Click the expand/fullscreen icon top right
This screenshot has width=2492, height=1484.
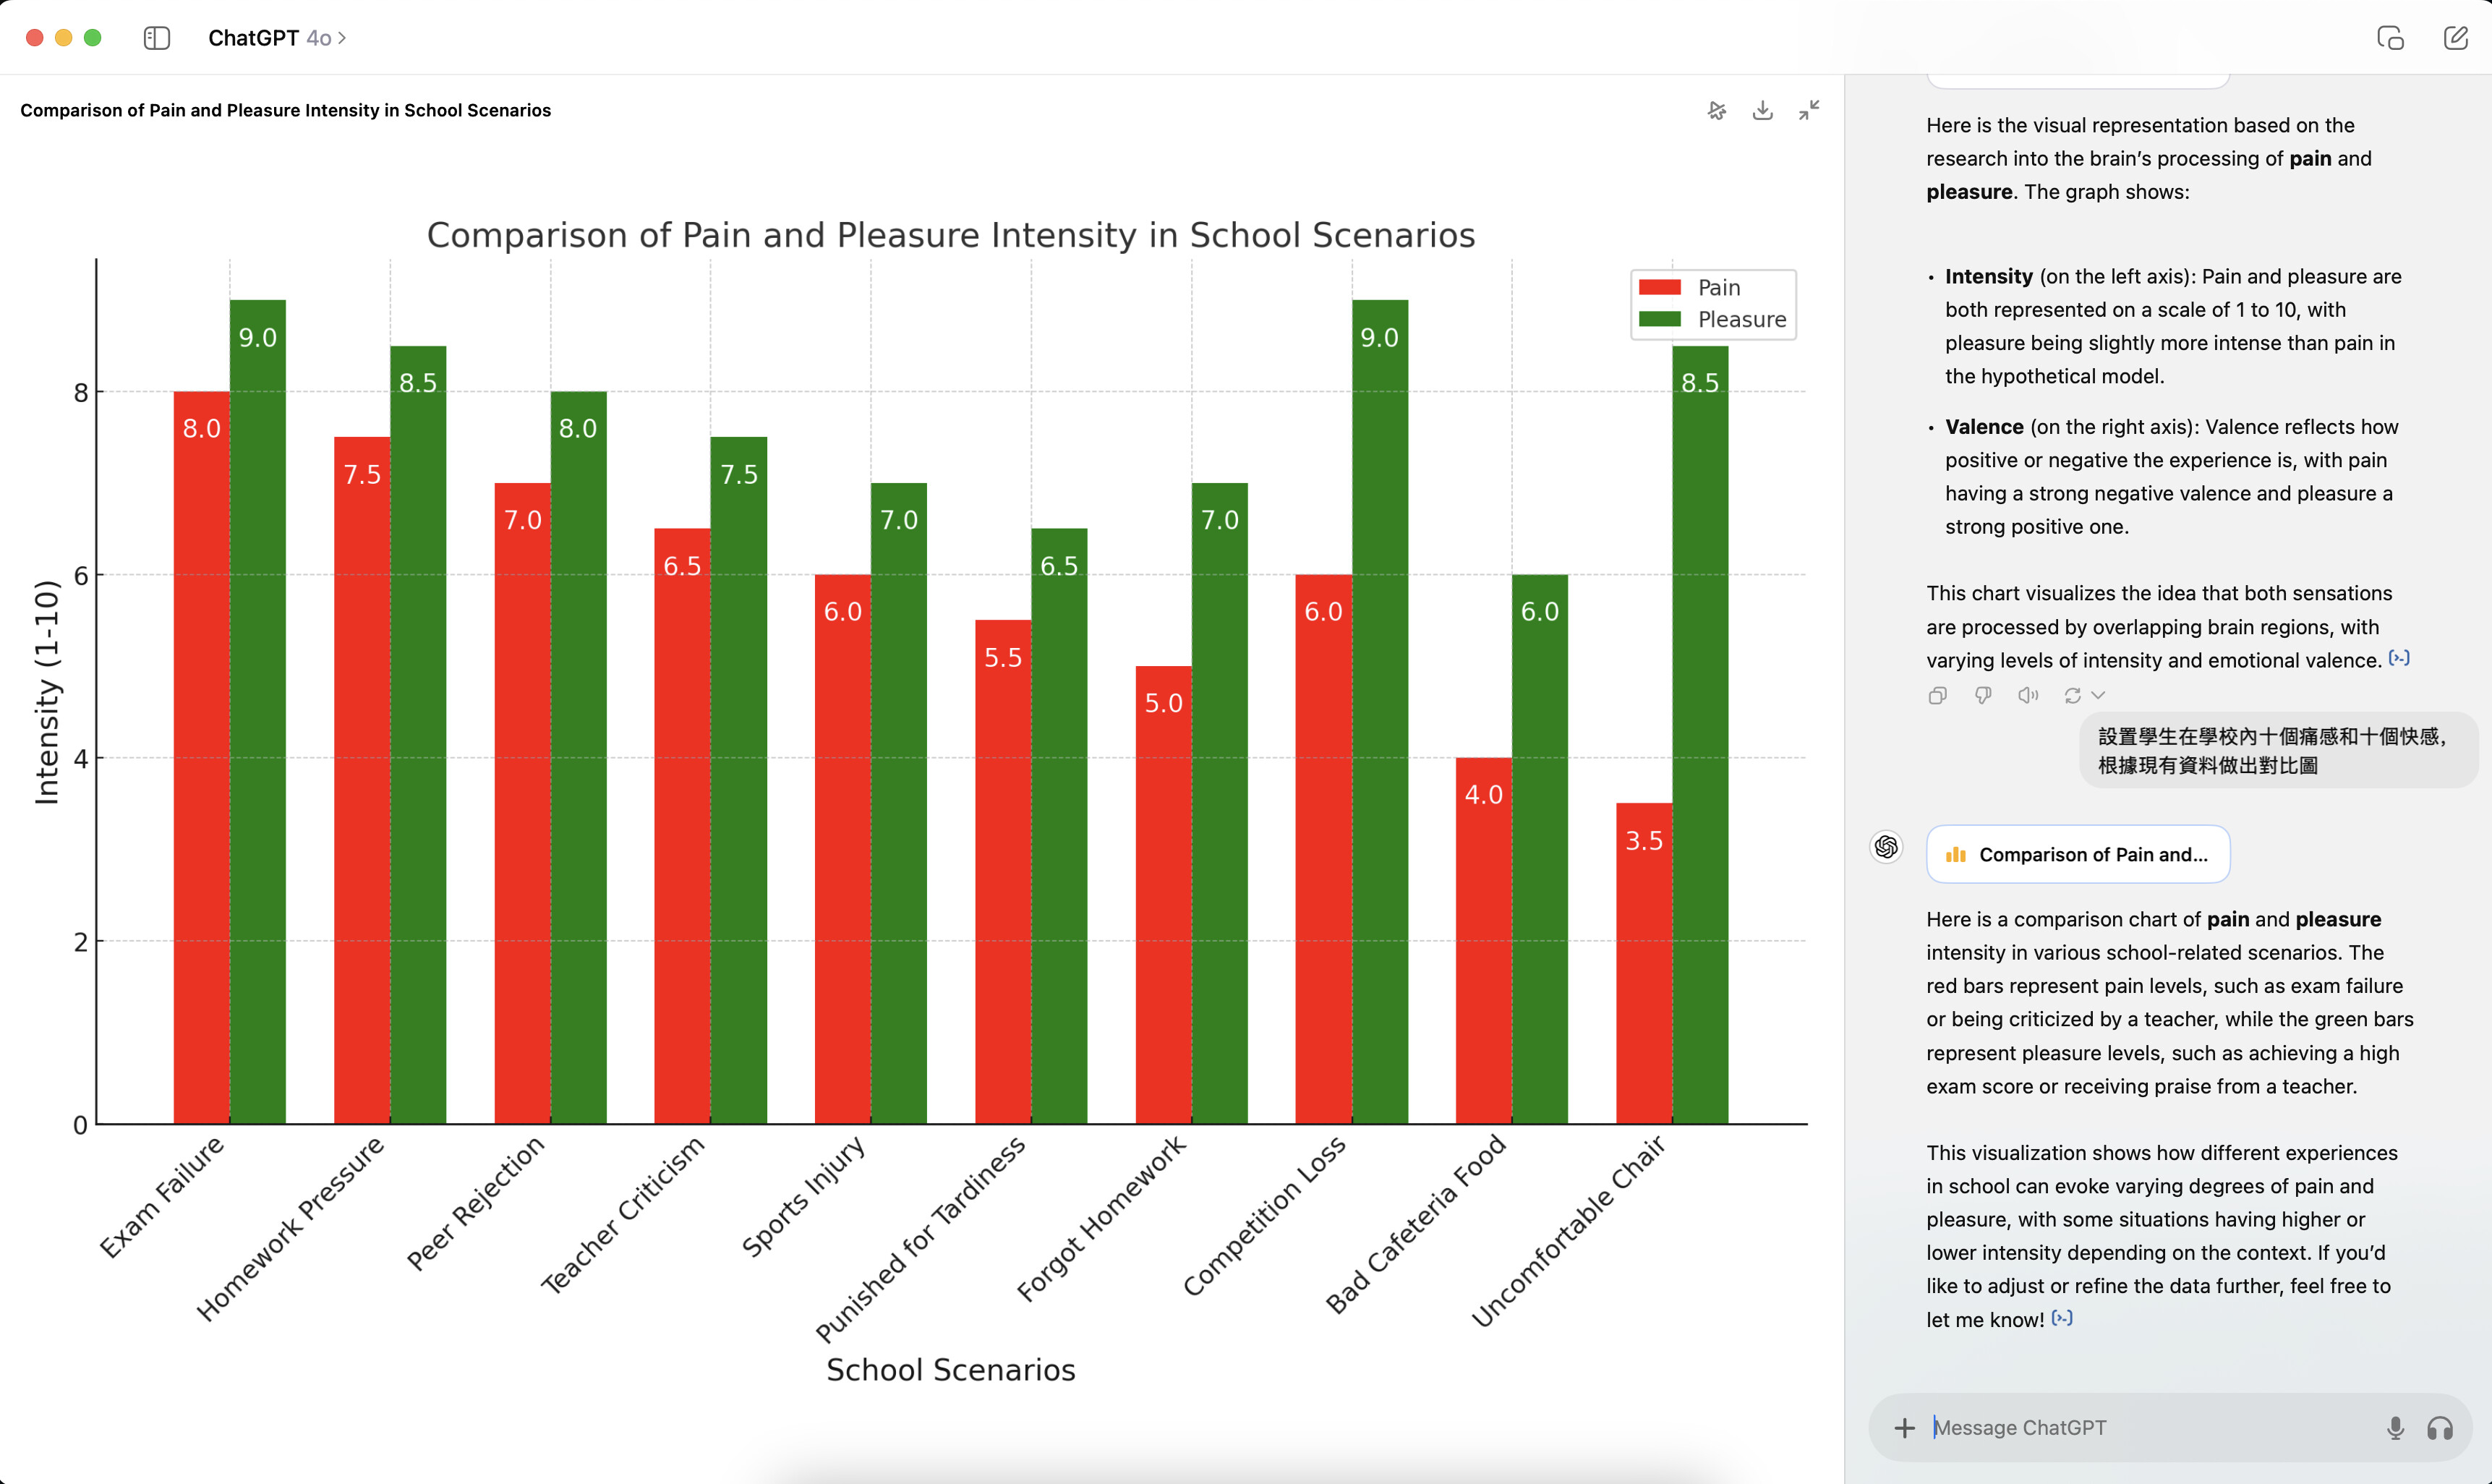(1809, 109)
